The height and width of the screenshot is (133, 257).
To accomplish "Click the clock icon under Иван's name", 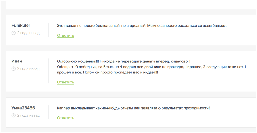I will [14, 68].
